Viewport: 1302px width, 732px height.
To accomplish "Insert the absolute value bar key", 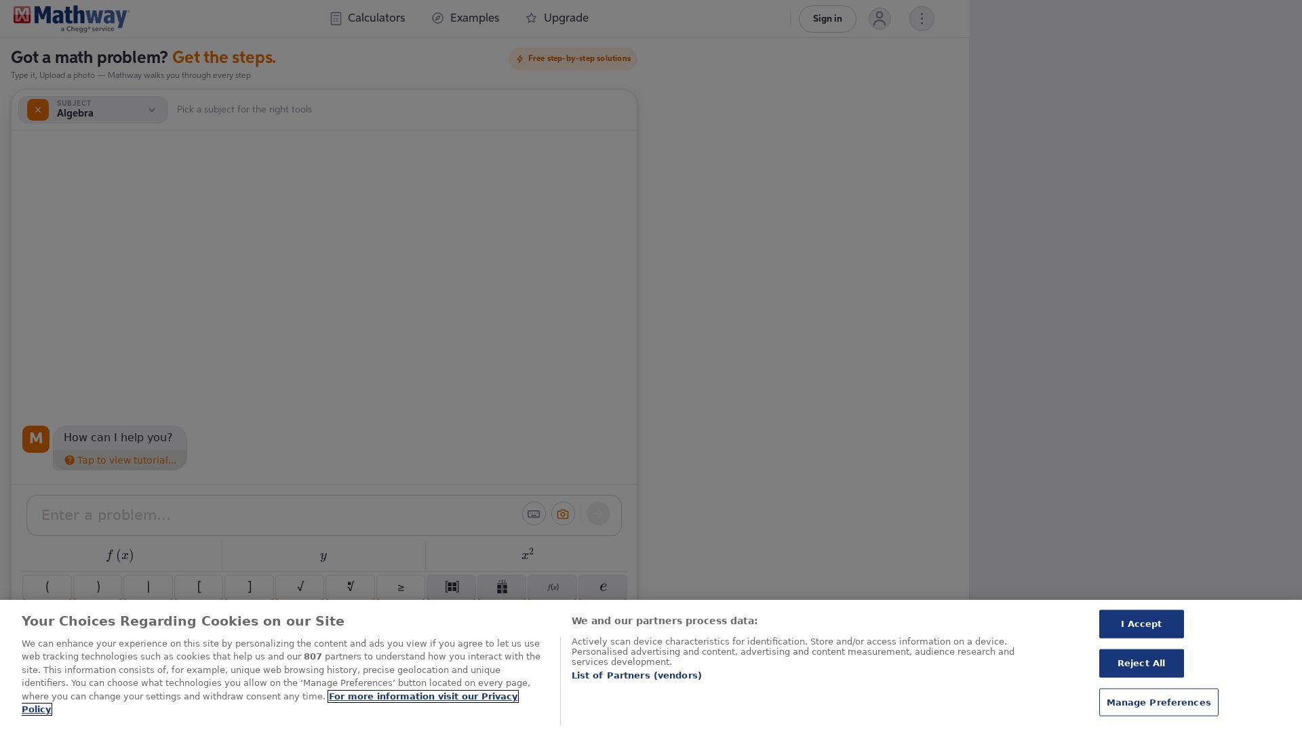I will pos(148,587).
